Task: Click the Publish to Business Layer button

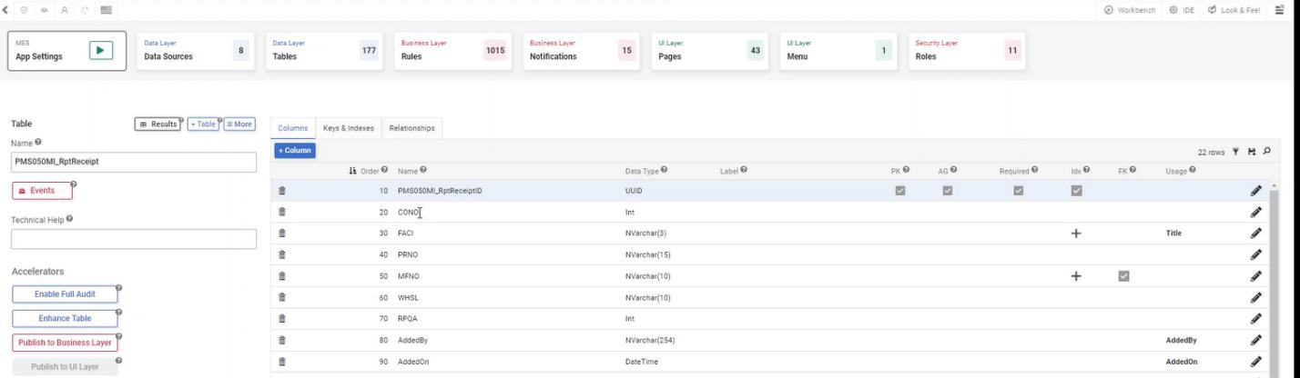Action: [65, 343]
